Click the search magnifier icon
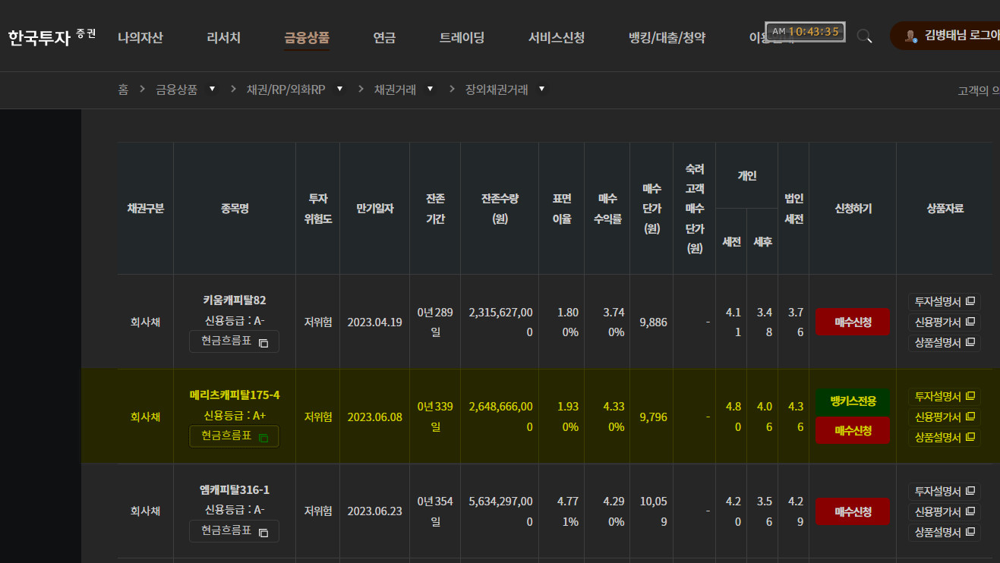1000x563 pixels. (x=864, y=36)
